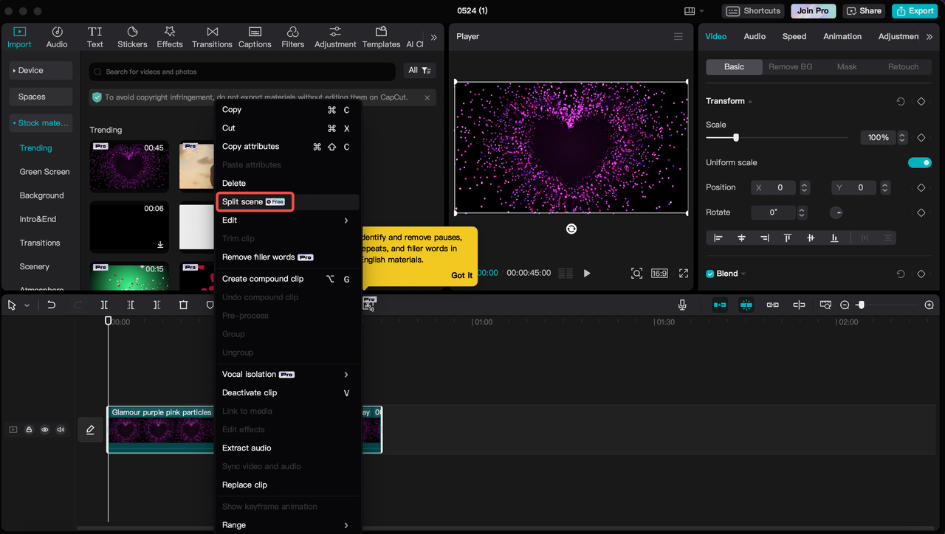The width and height of the screenshot is (945, 534).
Task: Click the timeline zoom in icon
Action: click(x=929, y=304)
